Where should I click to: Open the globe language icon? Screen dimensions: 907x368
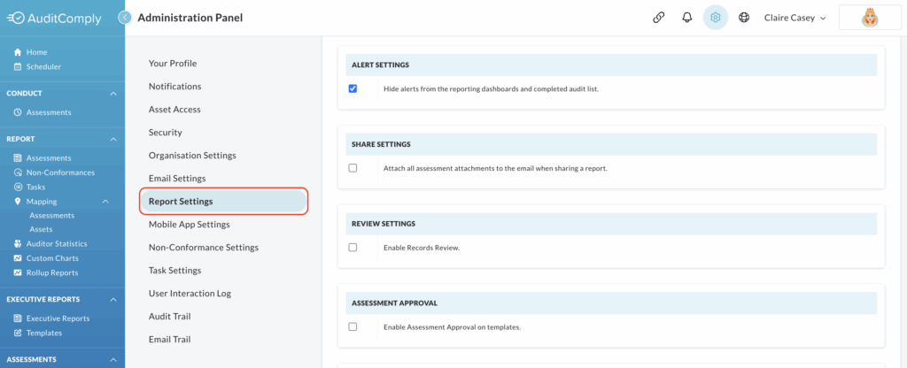744,18
